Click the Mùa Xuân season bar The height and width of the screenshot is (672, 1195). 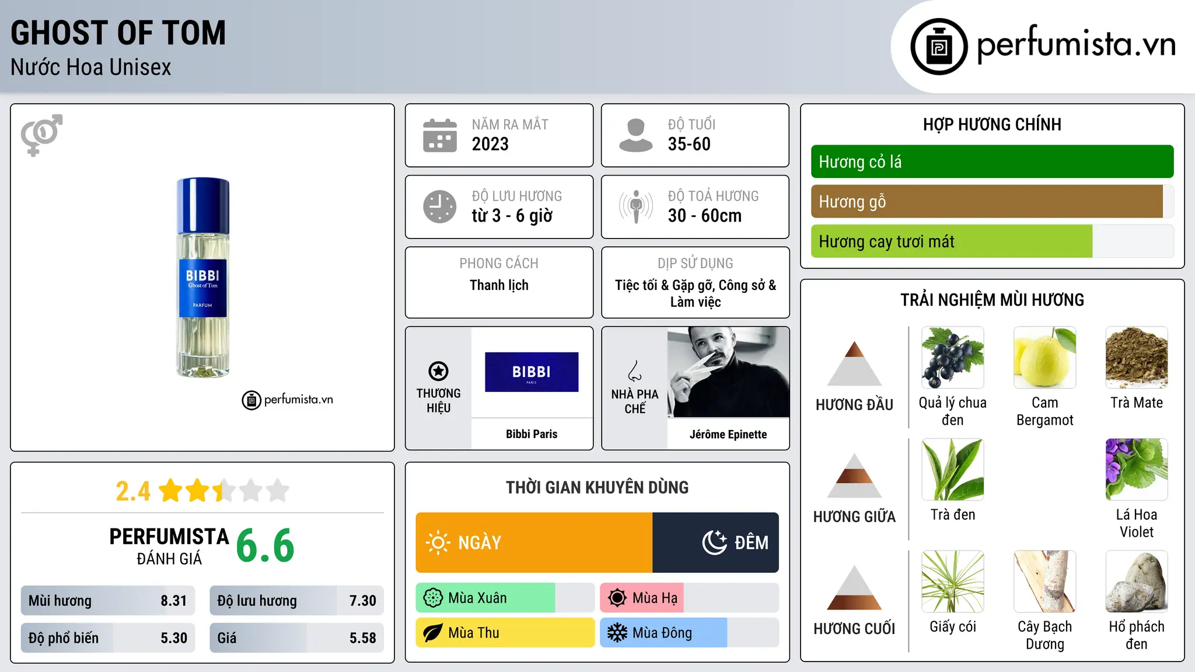pyautogui.click(x=505, y=598)
